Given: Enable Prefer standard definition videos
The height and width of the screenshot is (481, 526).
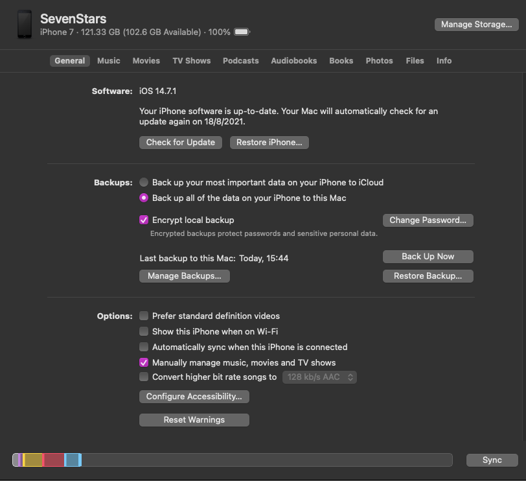Looking at the screenshot, I should click(144, 316).
